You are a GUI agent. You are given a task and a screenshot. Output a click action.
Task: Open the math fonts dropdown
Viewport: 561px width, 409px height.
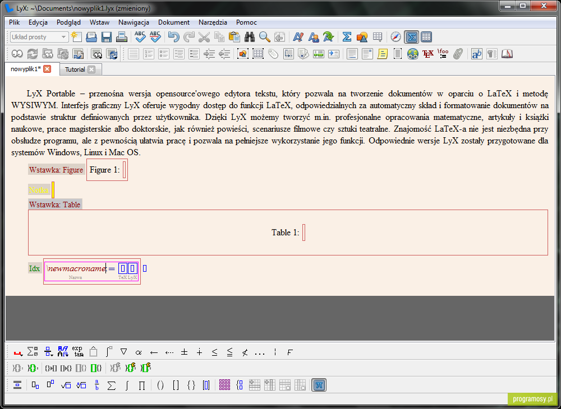coord(63,352)
